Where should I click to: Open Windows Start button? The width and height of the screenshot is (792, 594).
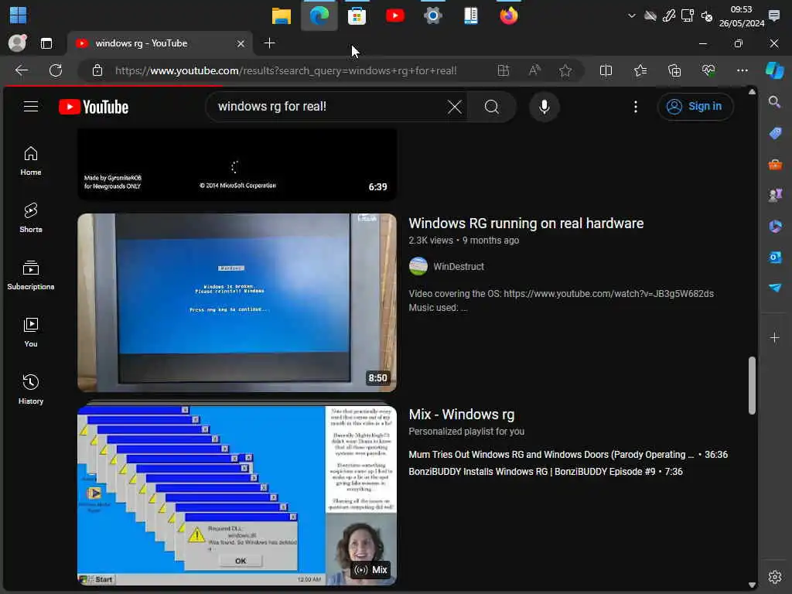point(19,15)
